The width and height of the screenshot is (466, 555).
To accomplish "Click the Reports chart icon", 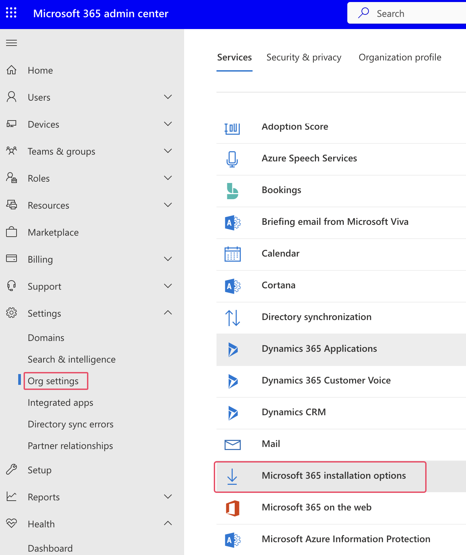I will click(11, 496).
